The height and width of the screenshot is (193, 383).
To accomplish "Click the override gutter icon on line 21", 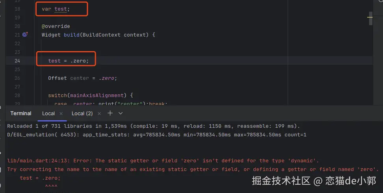I will coord(25,35).
